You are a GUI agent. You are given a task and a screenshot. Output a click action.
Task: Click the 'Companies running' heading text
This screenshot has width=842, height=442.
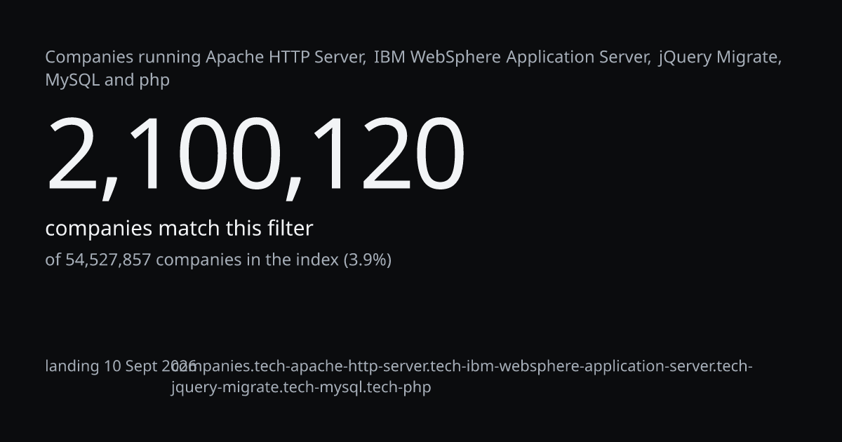pyautogui.click(x=123, y=58)
